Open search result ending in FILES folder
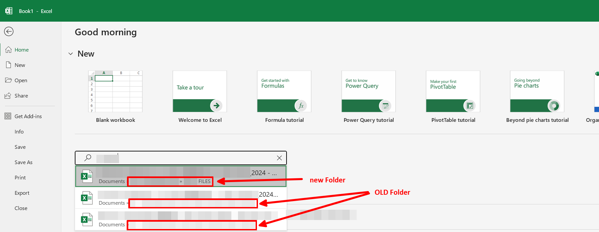Screen dimensions: 599x232 (x=181, y=176)
